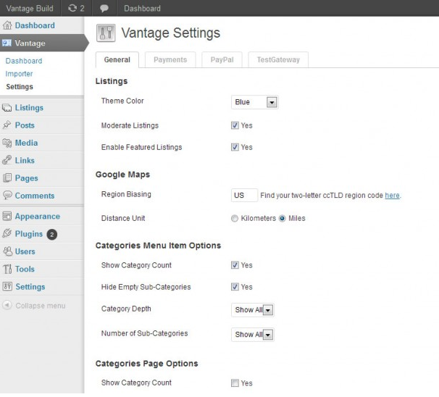Click the Pages label in sidebar

pos(26,178)
